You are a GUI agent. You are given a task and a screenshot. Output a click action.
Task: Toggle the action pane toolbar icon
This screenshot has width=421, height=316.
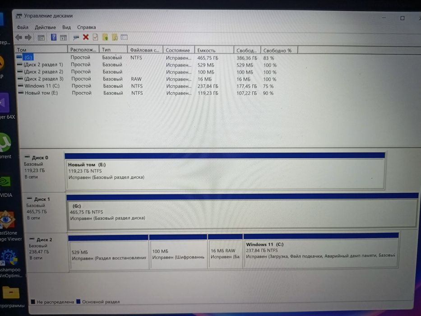[x=63, y=37]
